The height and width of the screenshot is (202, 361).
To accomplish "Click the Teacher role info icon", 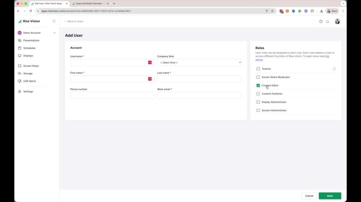I will pos(334,69).
